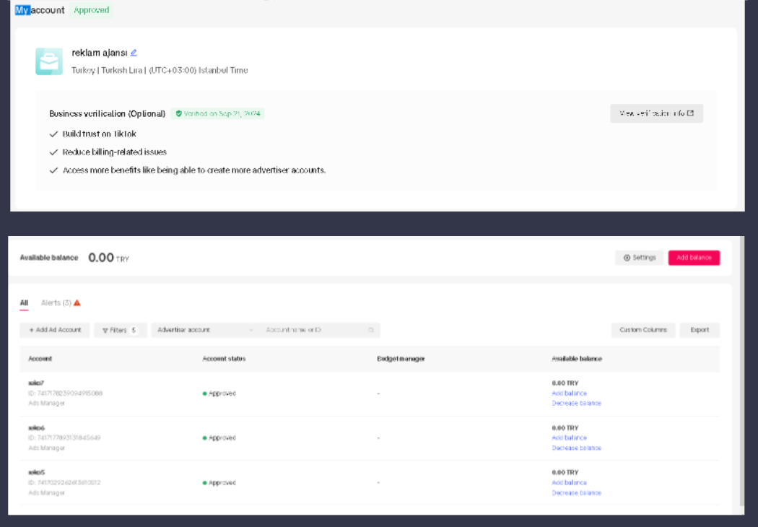Click Decrease balance link for account ending in 6
This screenshot has width=758, height=527.
pyautogui.click(x=576, y=448)
